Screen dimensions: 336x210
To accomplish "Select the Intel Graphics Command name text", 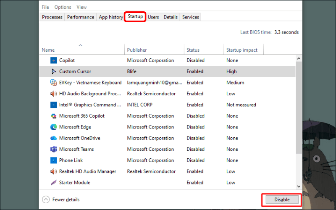I will click(x=90, y=105).
